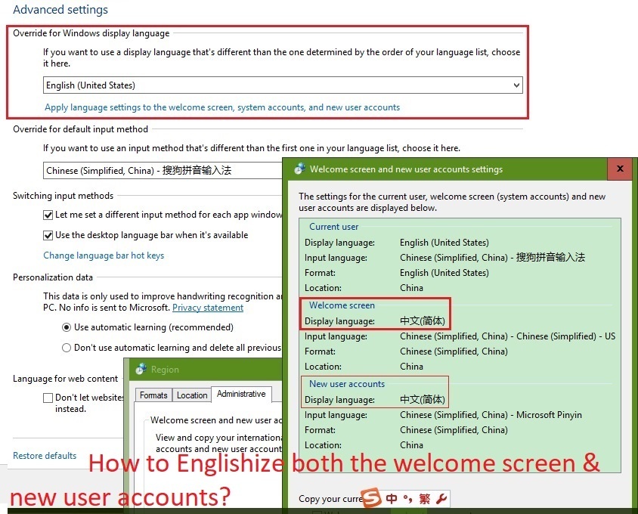638x514 pixels.
Task: Toggle Sogou punctuation mode icon
Action: [407, 499]
